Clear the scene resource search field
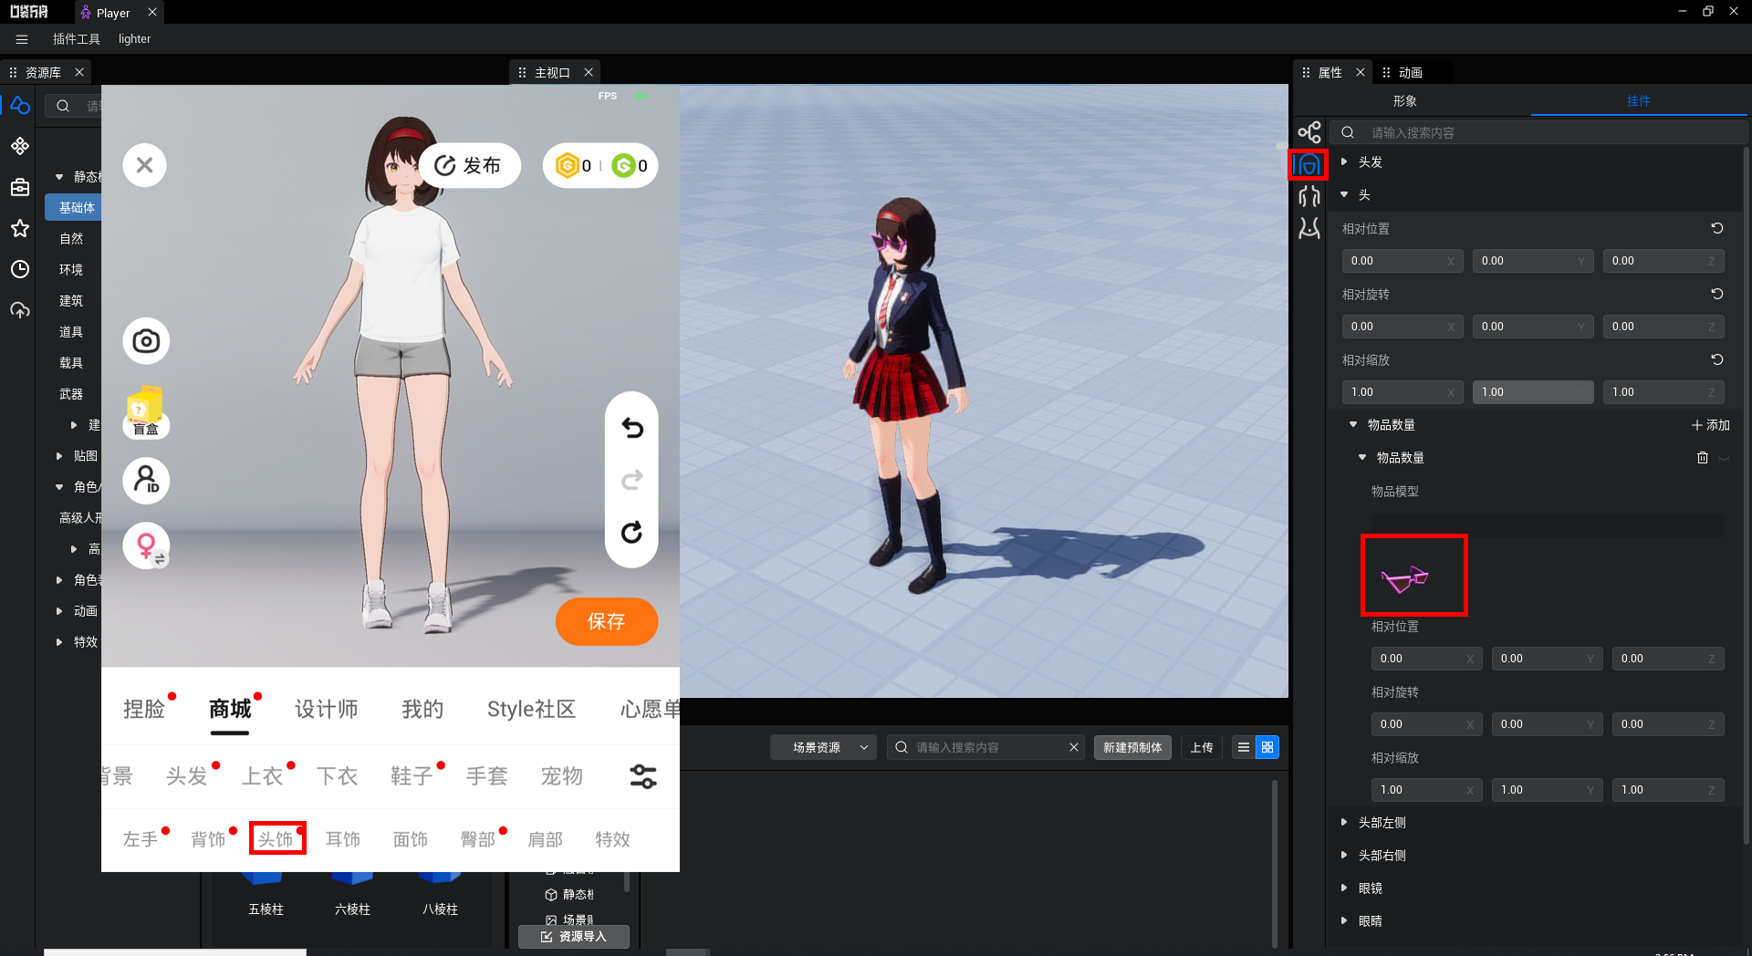This screenshot has width=1752, height=956. (x=1074, y=747)
